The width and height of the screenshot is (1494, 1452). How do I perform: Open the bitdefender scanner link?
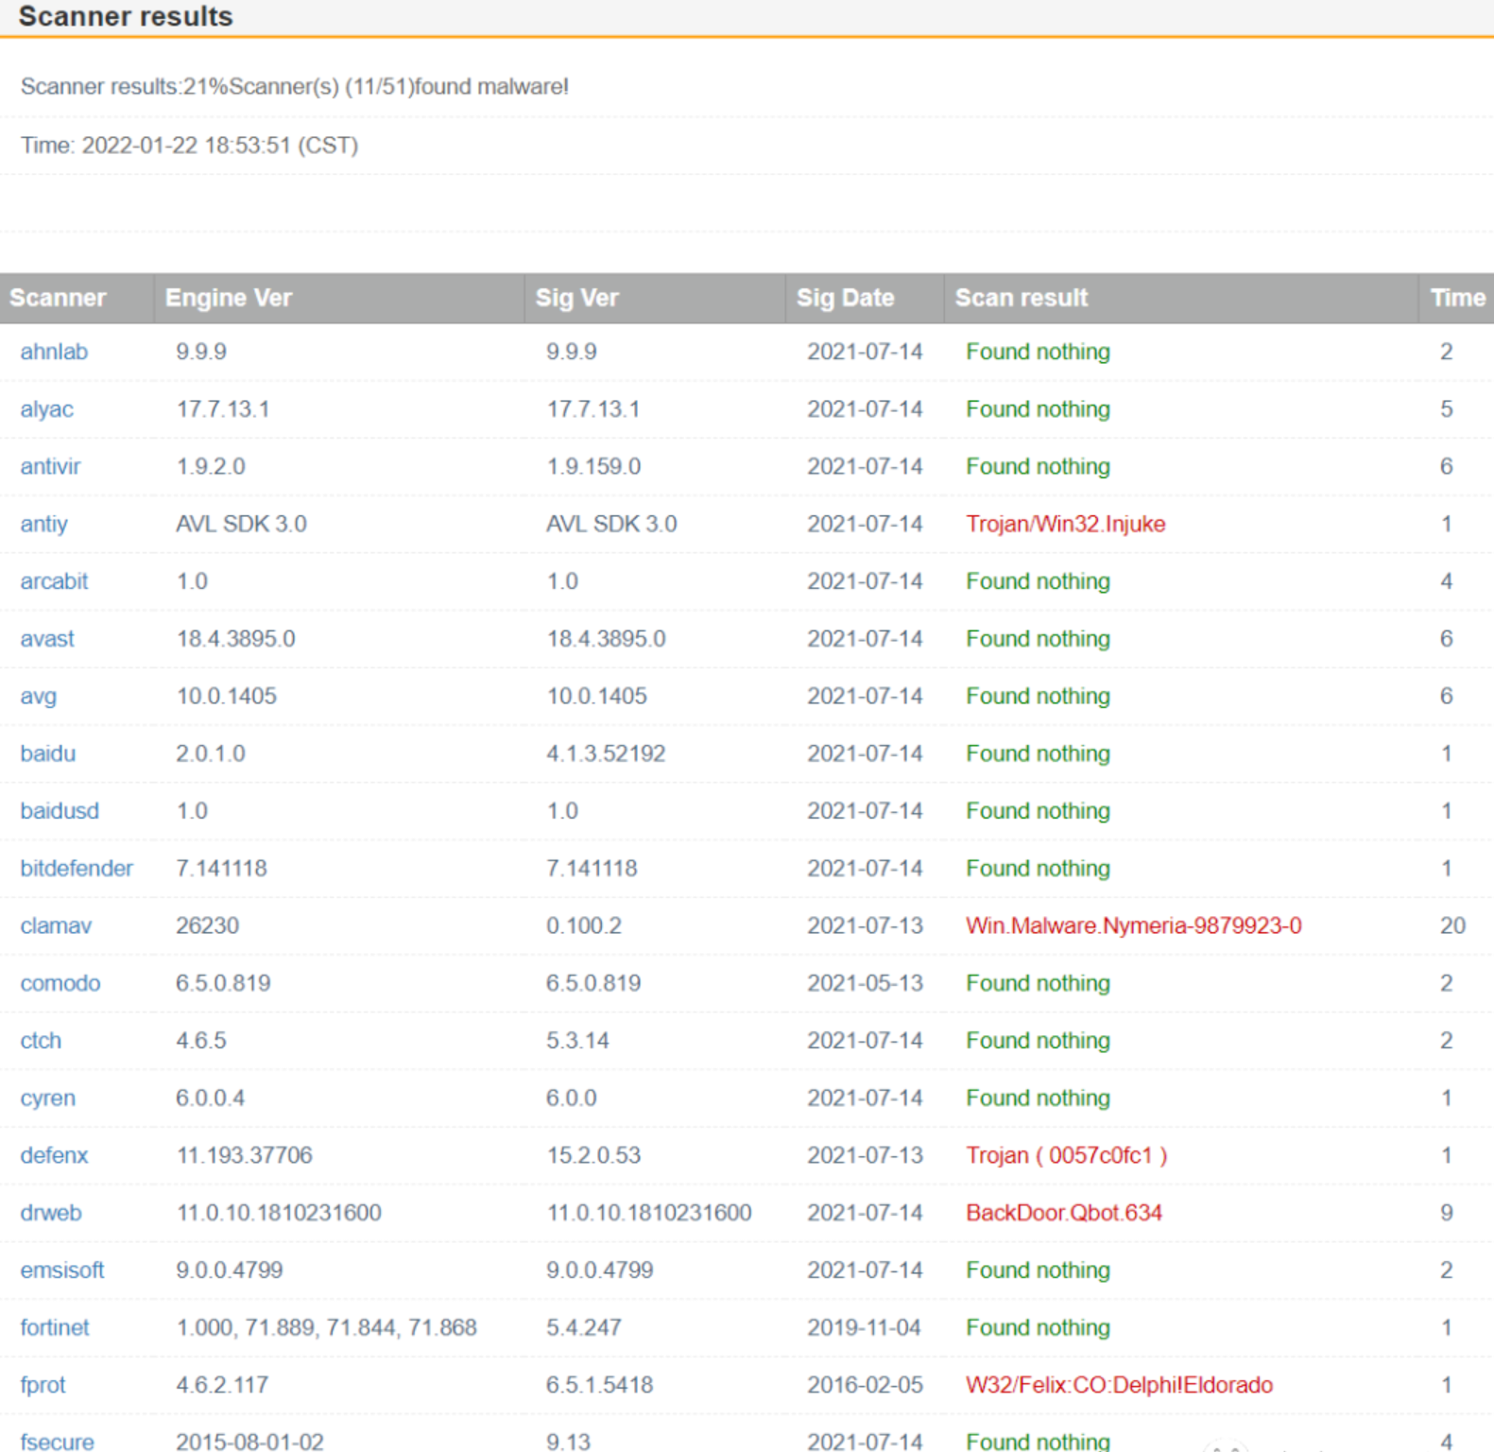[x=77, y=869]
